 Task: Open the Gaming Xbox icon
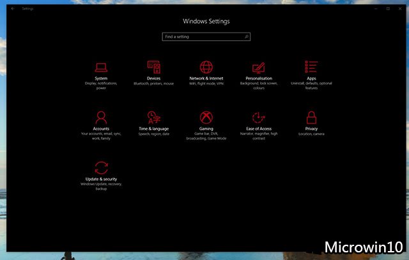tap(206, 117)
